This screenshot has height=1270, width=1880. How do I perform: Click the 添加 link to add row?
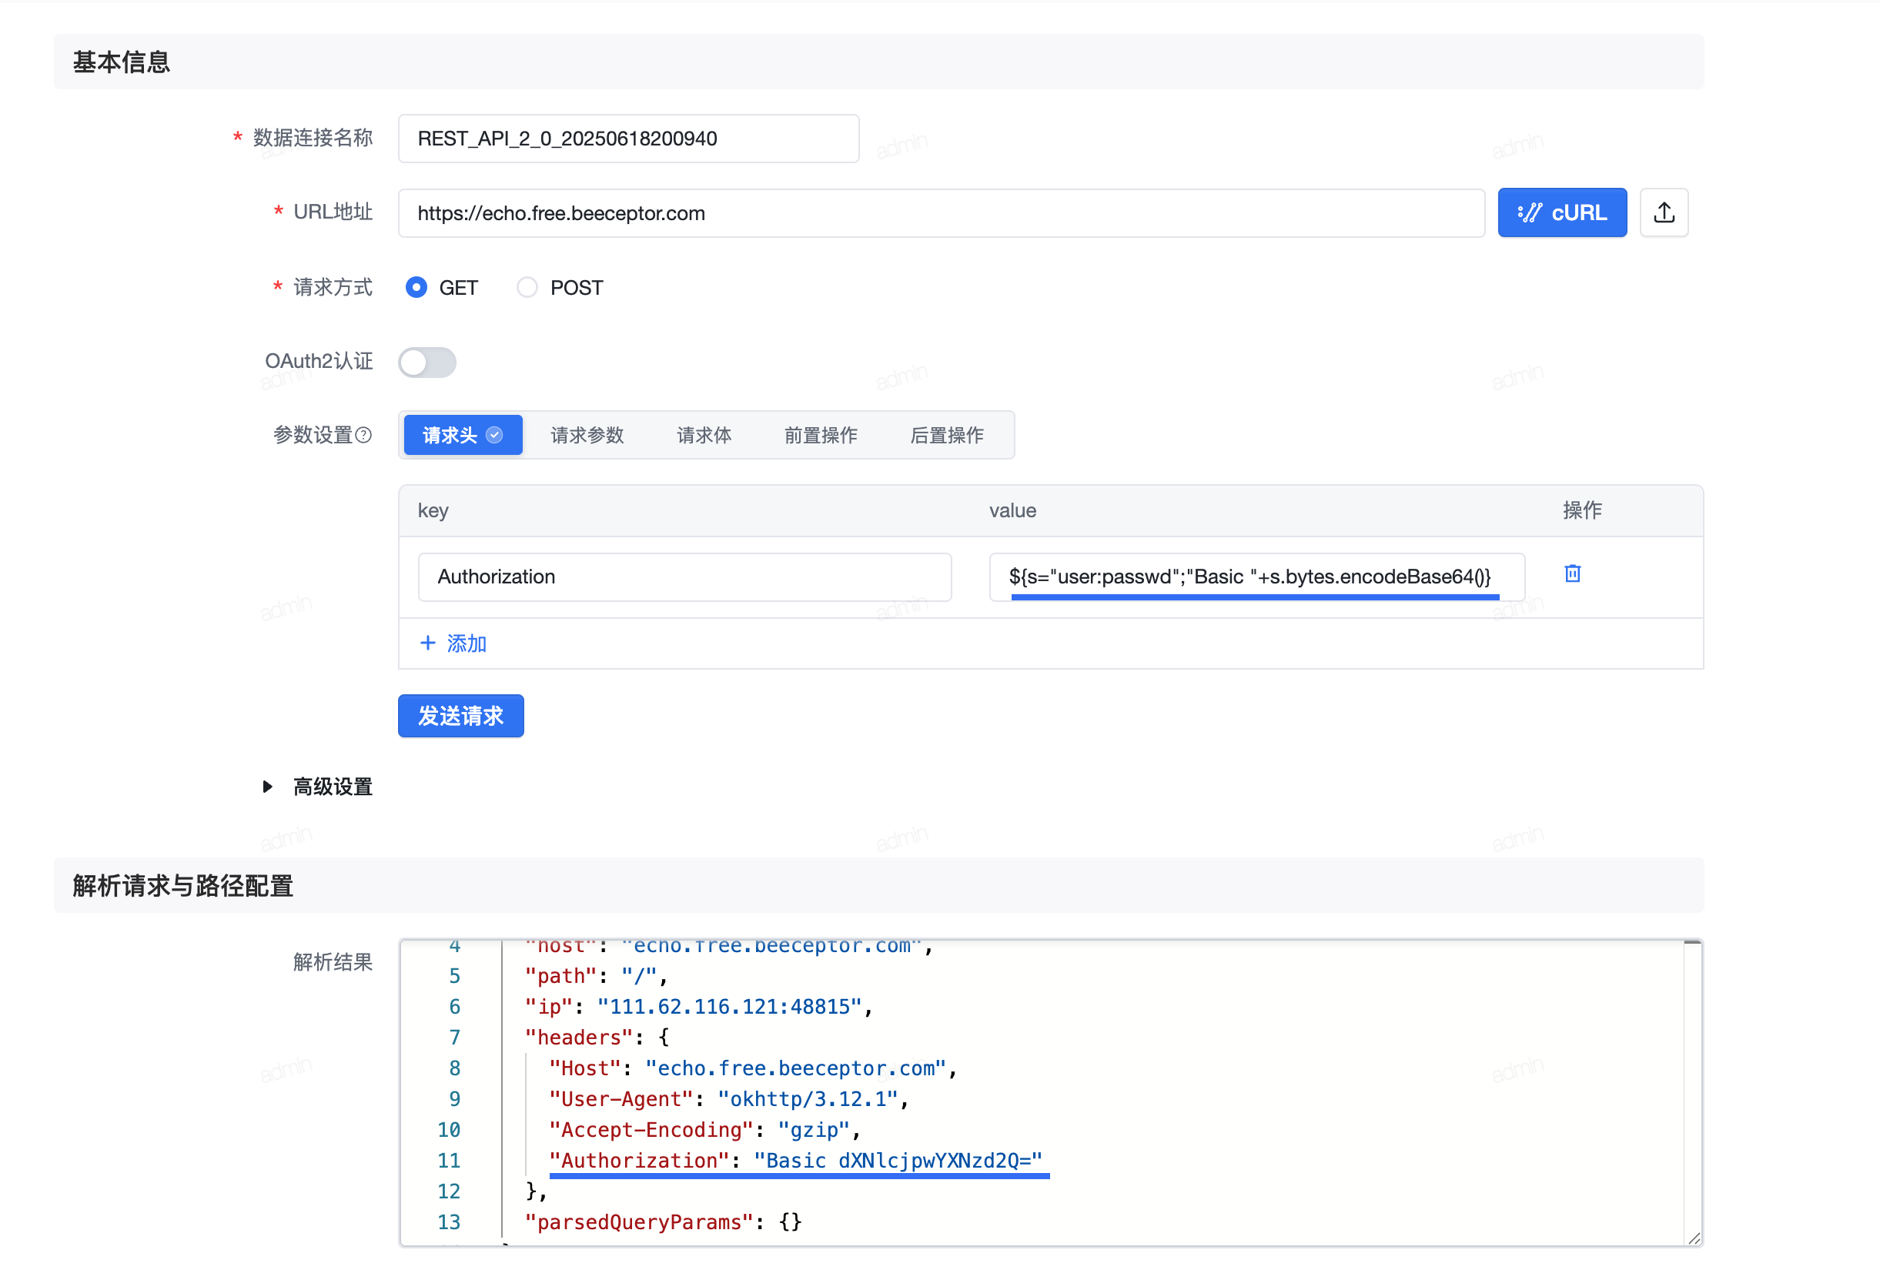tap(466, 643)
